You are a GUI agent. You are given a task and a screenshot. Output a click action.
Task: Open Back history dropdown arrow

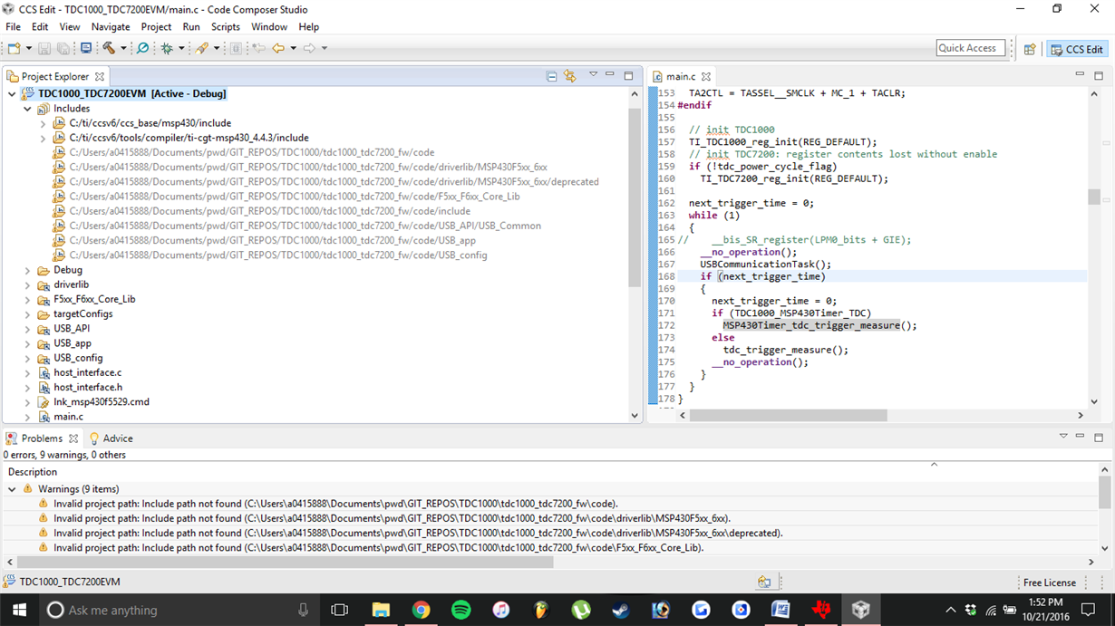pos(293,49)
